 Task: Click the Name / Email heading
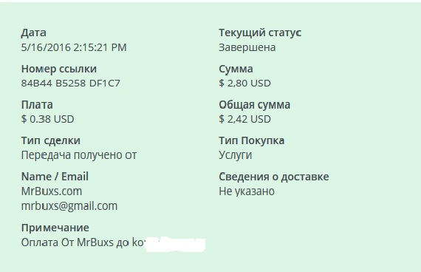[55, 177]
